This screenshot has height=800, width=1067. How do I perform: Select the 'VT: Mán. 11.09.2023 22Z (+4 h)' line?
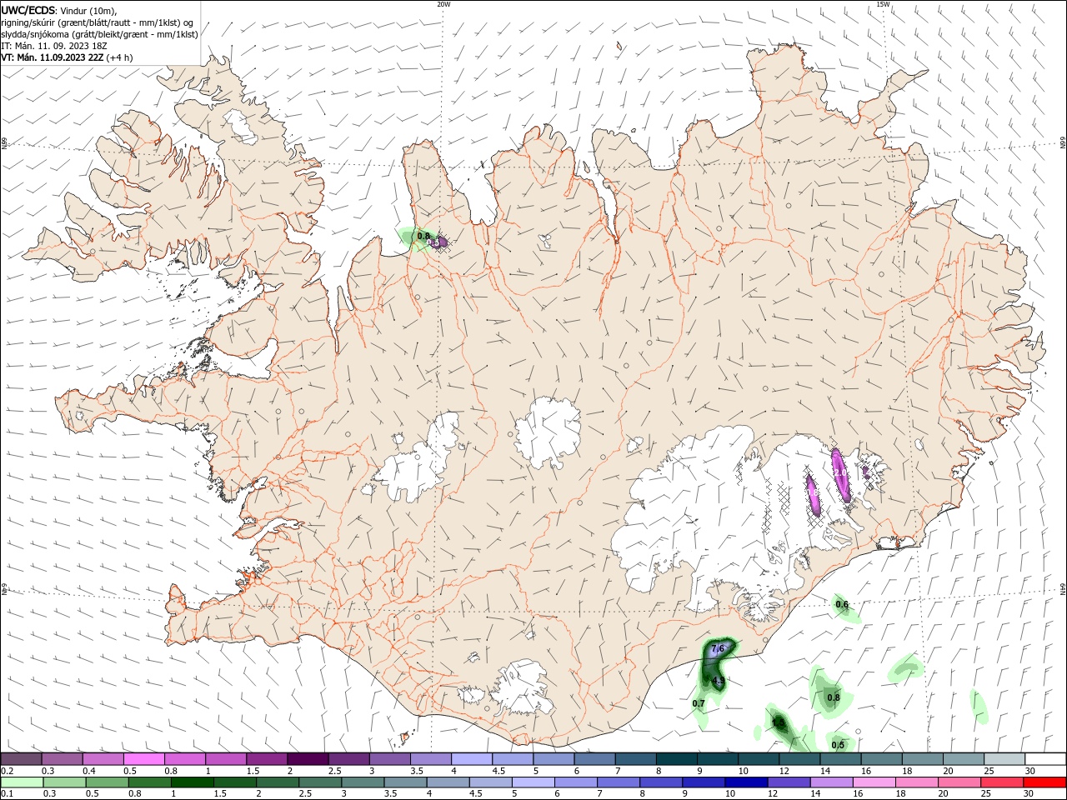[67, 57]
